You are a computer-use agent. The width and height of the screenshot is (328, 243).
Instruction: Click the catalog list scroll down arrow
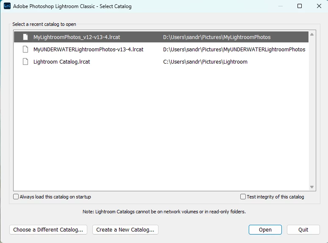click(x=312, y=187)
